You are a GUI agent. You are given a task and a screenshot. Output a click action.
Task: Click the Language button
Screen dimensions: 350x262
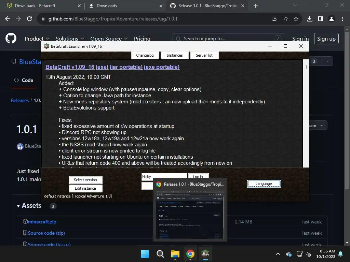[x=264, y=184]
